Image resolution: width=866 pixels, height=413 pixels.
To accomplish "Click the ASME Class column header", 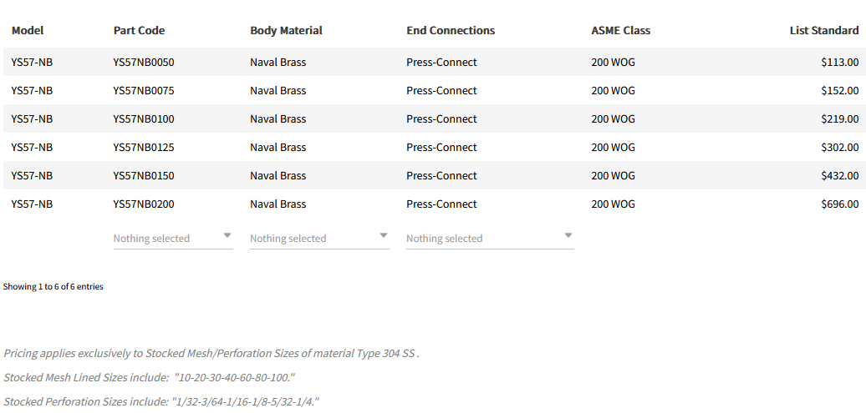I will tap(620, 31).
